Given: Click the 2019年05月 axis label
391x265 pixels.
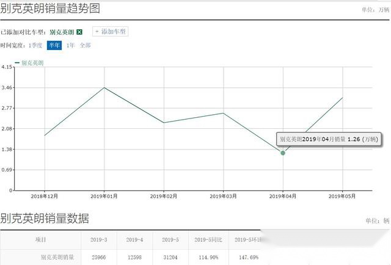Looking at the screenshot, I should (342, 197).
